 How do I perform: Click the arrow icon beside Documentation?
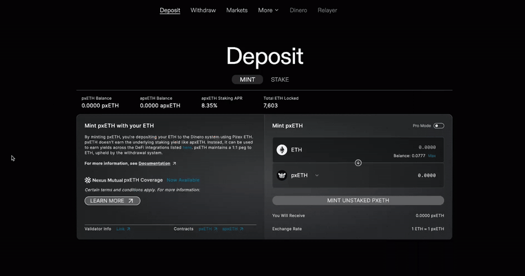click(174, 164)
